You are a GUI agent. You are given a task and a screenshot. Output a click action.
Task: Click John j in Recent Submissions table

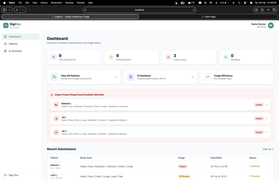[x=54, y=175]
